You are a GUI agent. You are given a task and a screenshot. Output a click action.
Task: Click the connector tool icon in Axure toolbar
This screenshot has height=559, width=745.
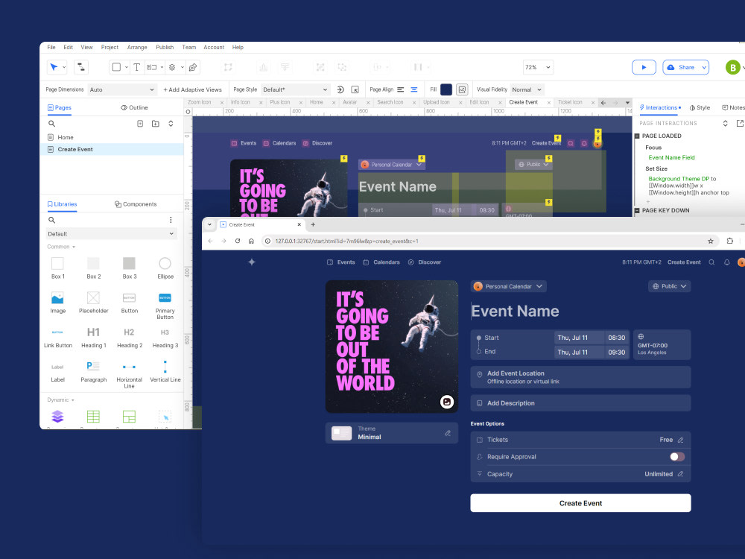(x=81, y=67)
